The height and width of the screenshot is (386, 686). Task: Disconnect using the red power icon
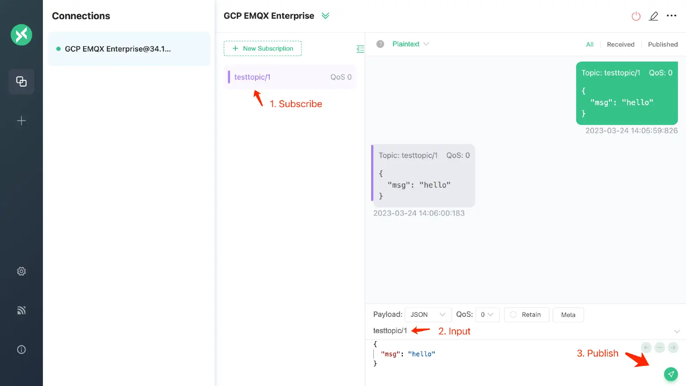click(x=636, y=17)
